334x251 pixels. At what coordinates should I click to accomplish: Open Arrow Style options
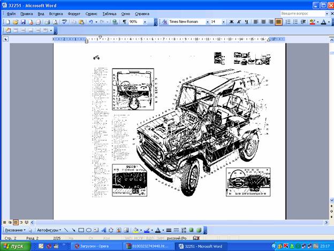click(x=184, y=230)
